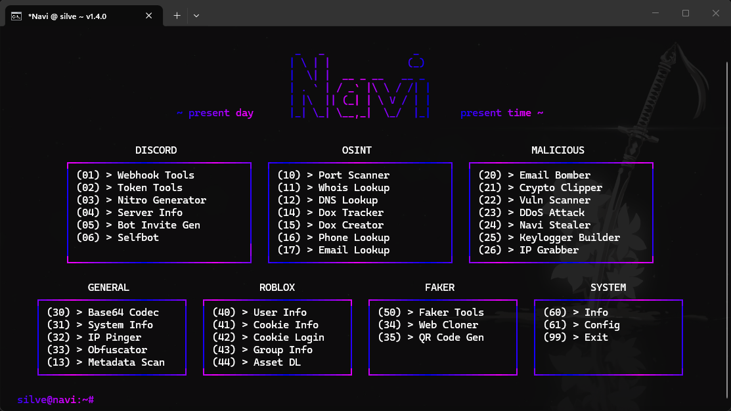Click the '(25) > Keylogger Builder' entry
The width and height of the screenshot is (731, 411).
[x=549, y=238]
